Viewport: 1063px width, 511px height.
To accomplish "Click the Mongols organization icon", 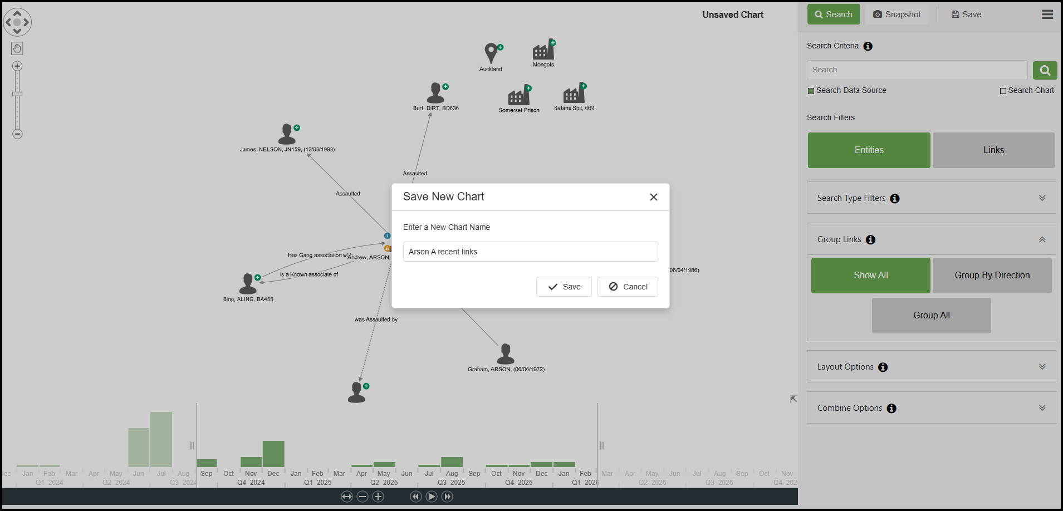I will (543, 51).
